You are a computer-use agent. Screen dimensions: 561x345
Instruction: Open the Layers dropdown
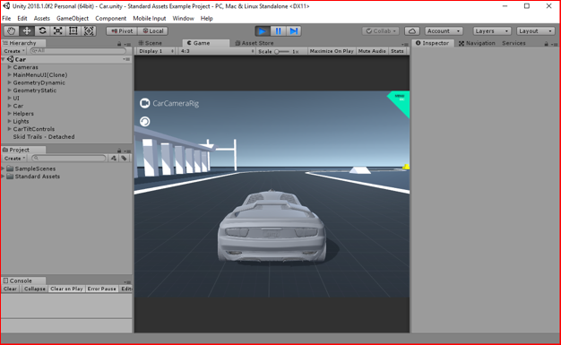pos(492,31)
